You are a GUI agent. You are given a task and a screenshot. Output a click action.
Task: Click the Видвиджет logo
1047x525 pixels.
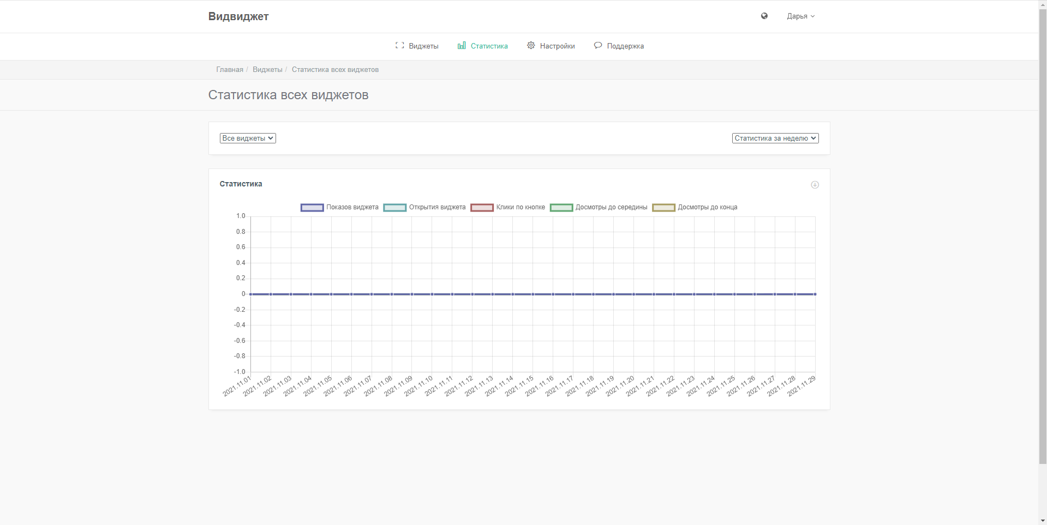pos(238,16)
